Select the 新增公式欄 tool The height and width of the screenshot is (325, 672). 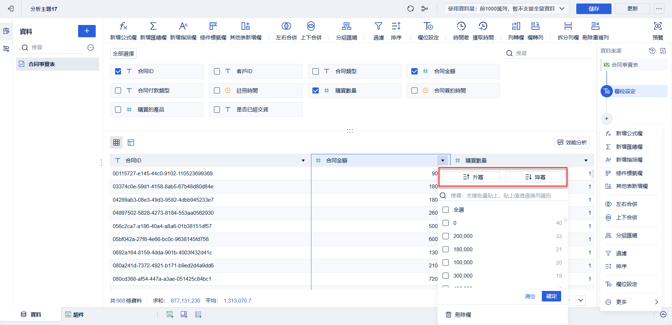point(123,30)
